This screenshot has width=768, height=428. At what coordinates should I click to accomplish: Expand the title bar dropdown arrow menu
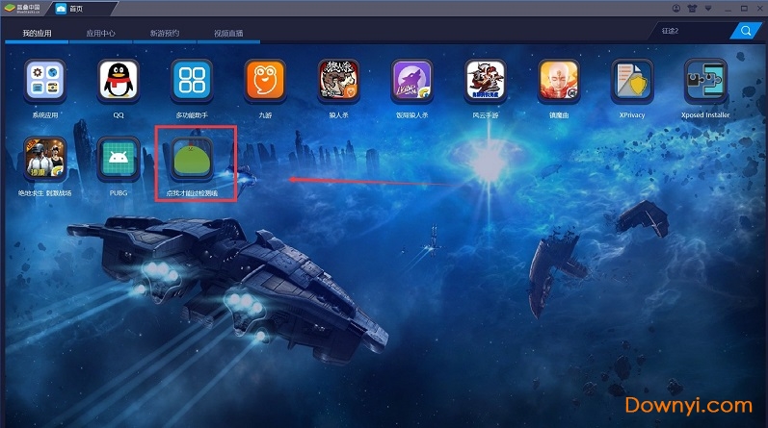pyautogui.click(x=706, y=8)
